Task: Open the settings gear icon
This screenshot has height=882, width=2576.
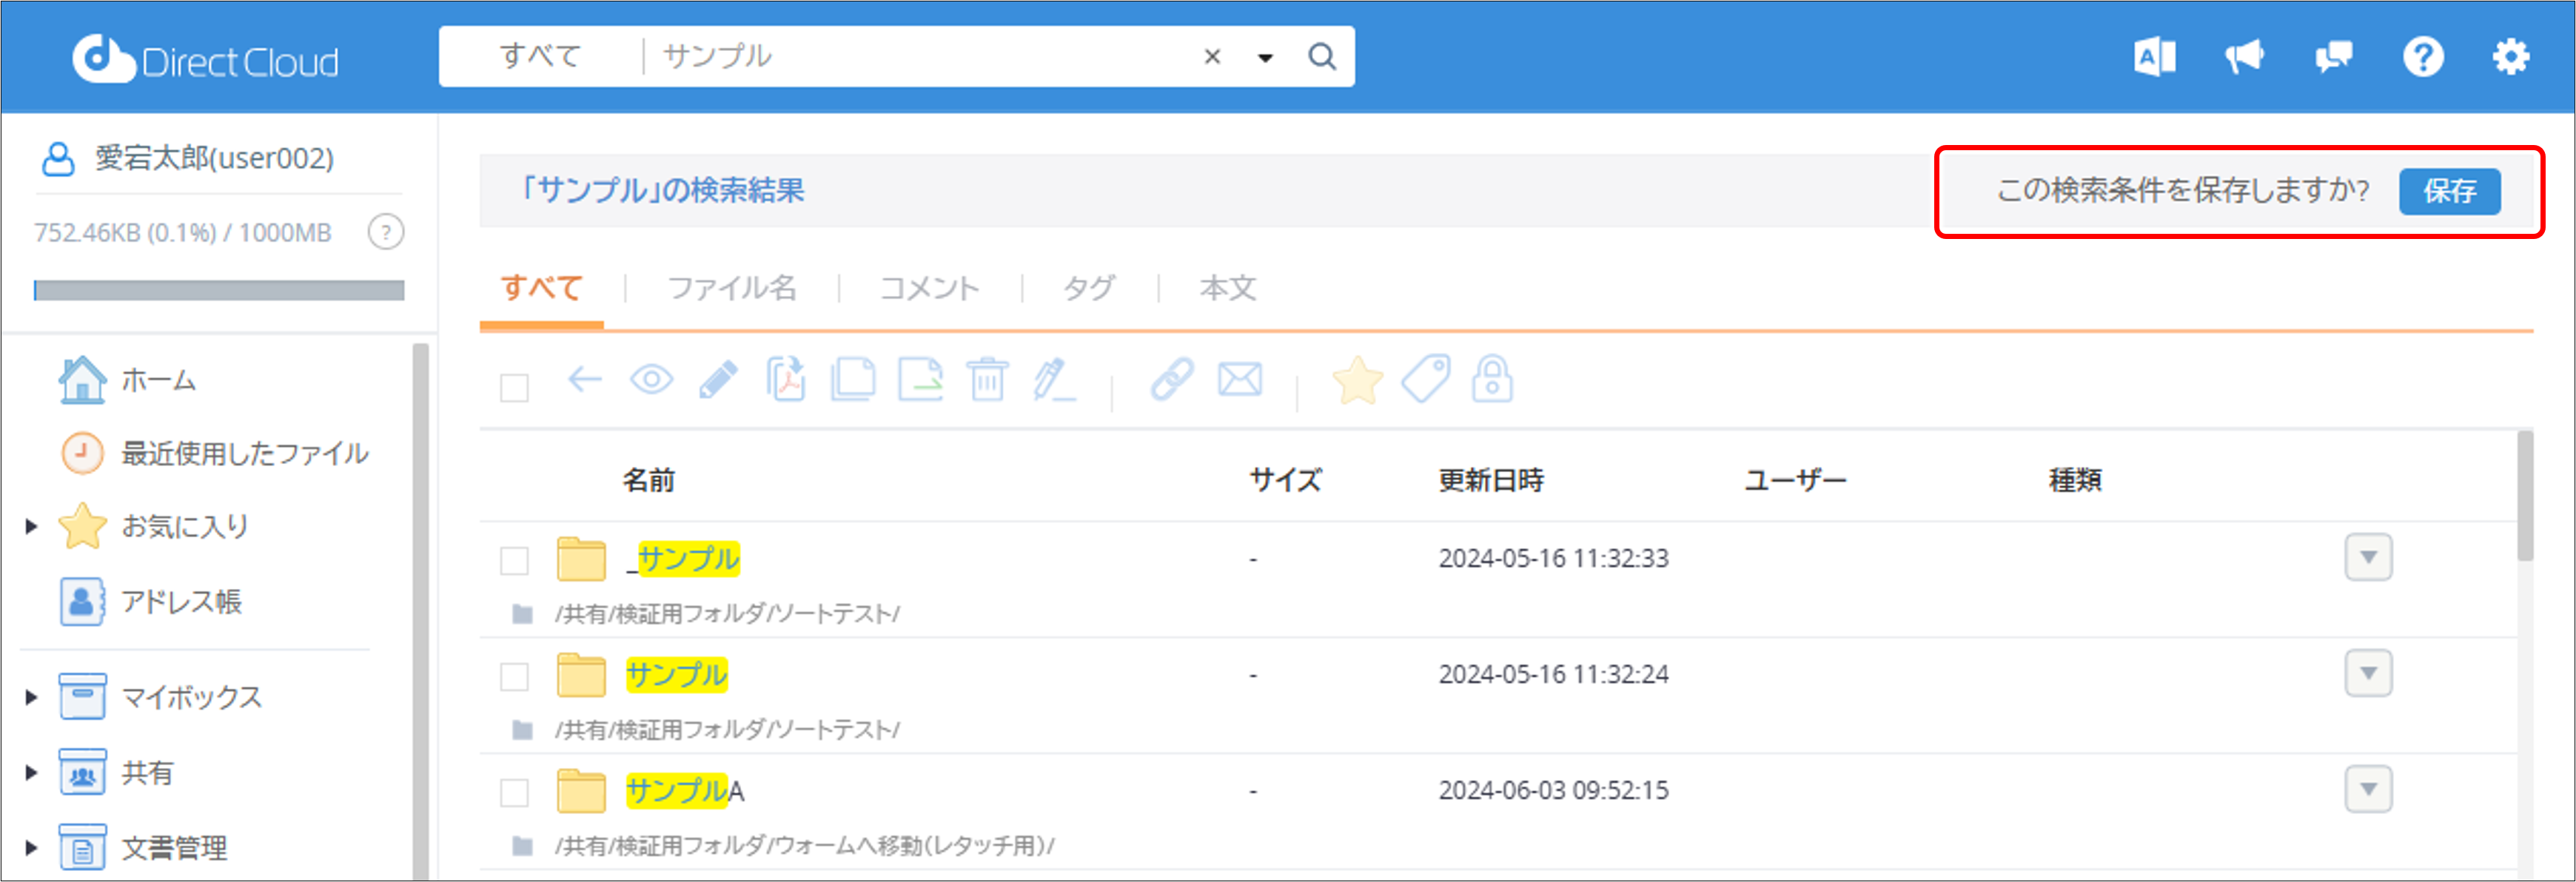Action: [x=2511, y=57]
